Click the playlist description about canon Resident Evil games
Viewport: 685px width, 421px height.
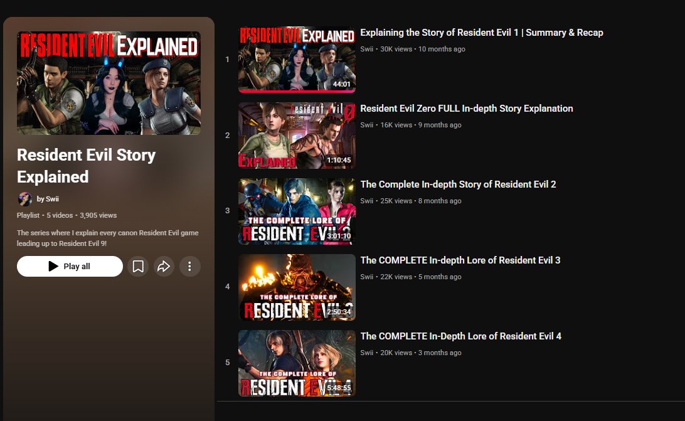pyautogui.click(x=108, y=238)
